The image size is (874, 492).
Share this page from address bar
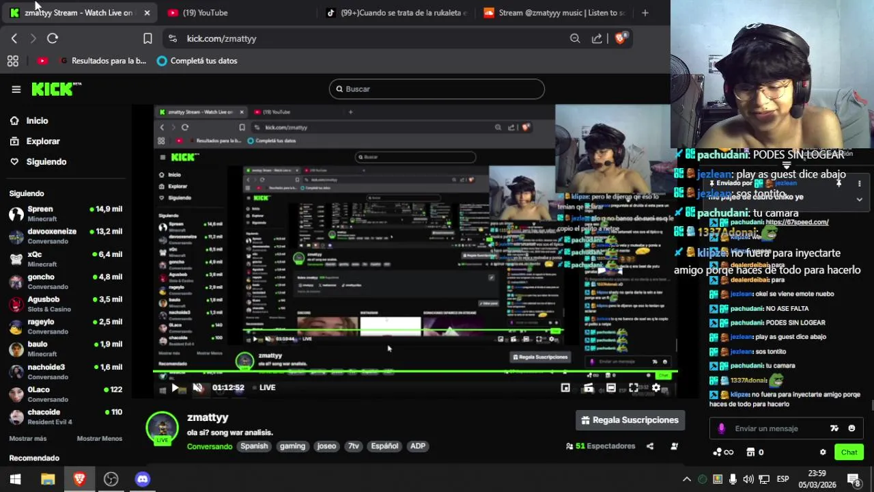click(597, 38)
